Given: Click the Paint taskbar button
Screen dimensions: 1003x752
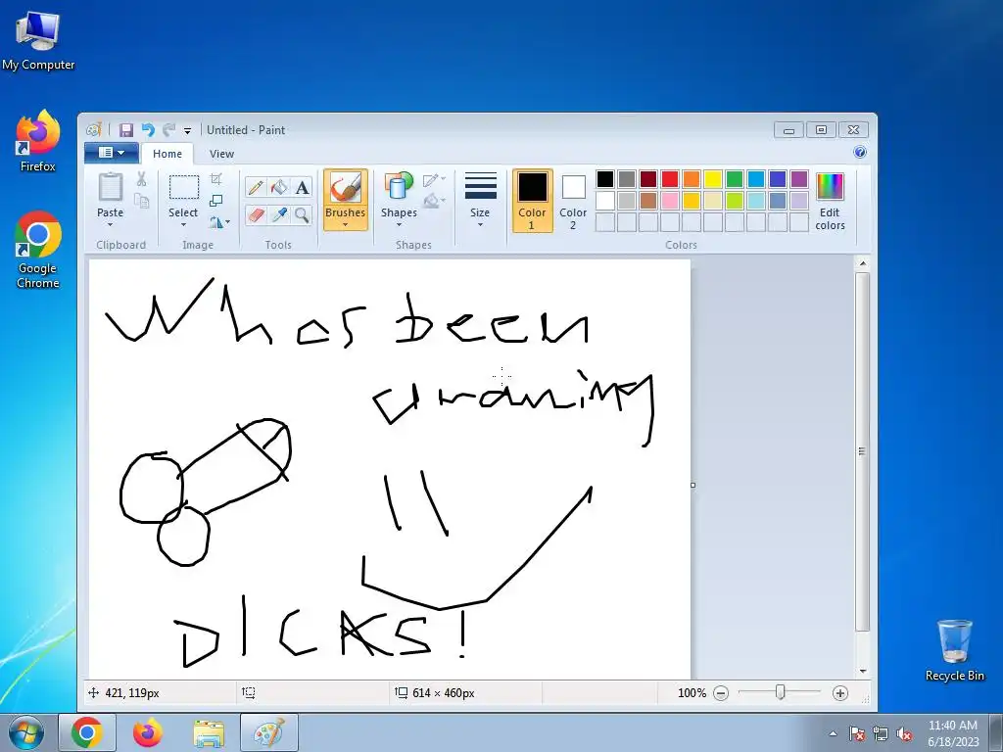Looking at the screenshot, I should pos(269,733).
